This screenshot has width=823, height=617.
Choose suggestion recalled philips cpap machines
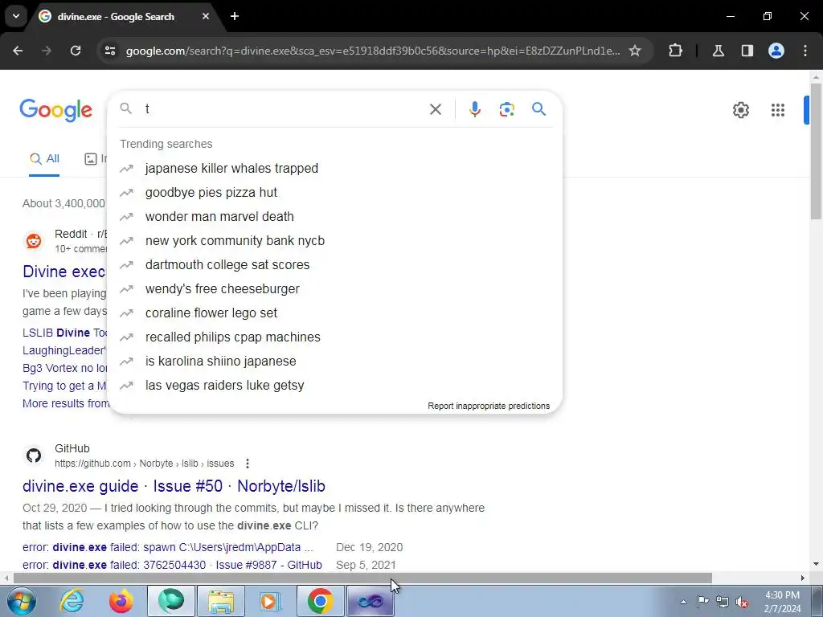point(335,337)
